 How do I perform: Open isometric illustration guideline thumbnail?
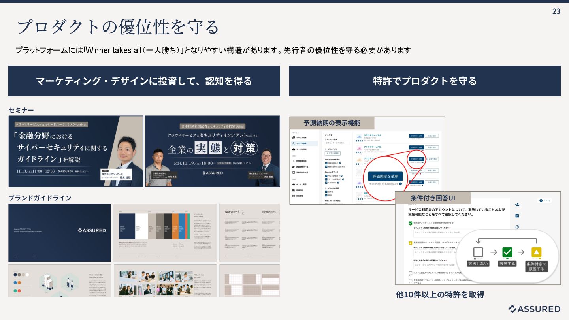coord(60,280)
